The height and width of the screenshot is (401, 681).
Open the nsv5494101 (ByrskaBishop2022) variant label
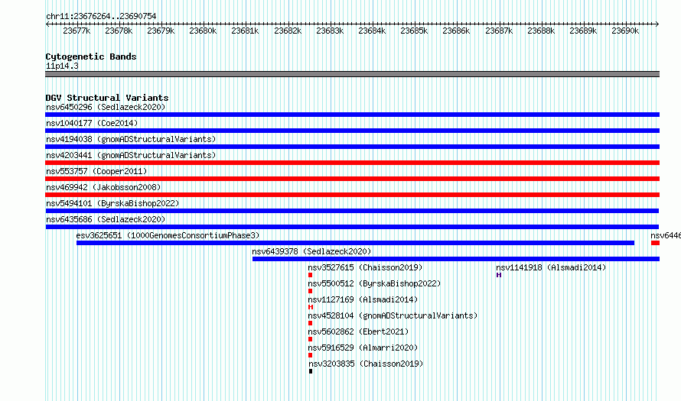[112, 203]
